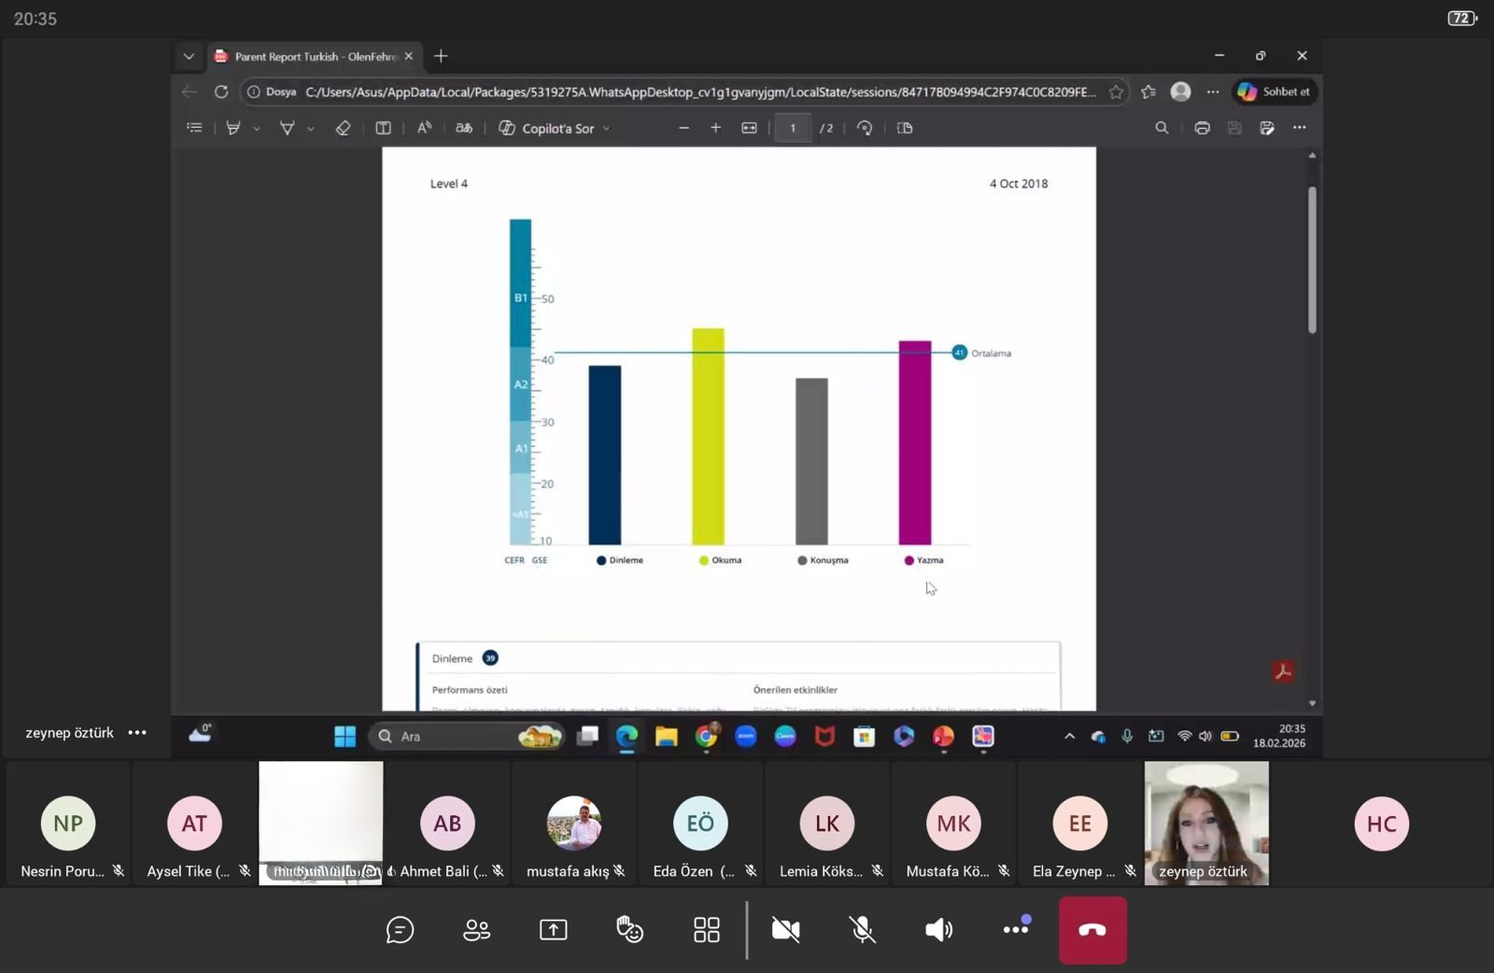Toggle the camera on
This screenshot has height=973, width=1494.
tap(785, 930)
